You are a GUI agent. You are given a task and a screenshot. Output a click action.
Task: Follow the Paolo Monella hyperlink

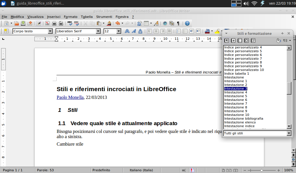coord(70,97)
